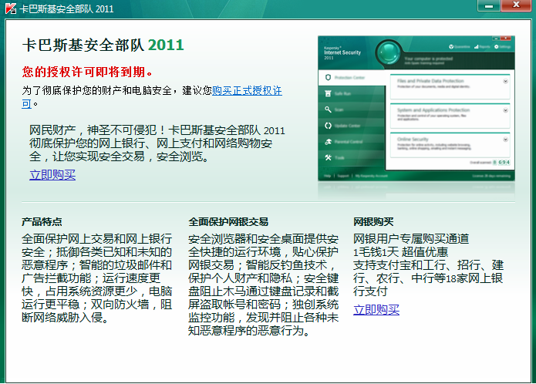Screen dimensions: 536x384
Task: Close the Kaspersky 2011 window
Action: tap(516, 6)
